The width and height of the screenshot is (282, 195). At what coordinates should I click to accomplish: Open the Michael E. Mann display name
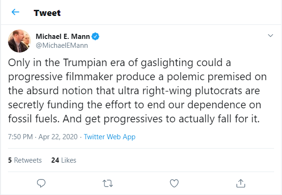click(62, 37)
